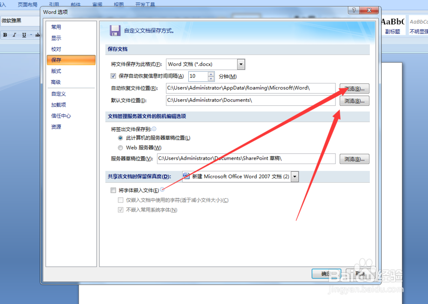Select 保存 category in sidebar
The image size is (428, 304).
71,60
